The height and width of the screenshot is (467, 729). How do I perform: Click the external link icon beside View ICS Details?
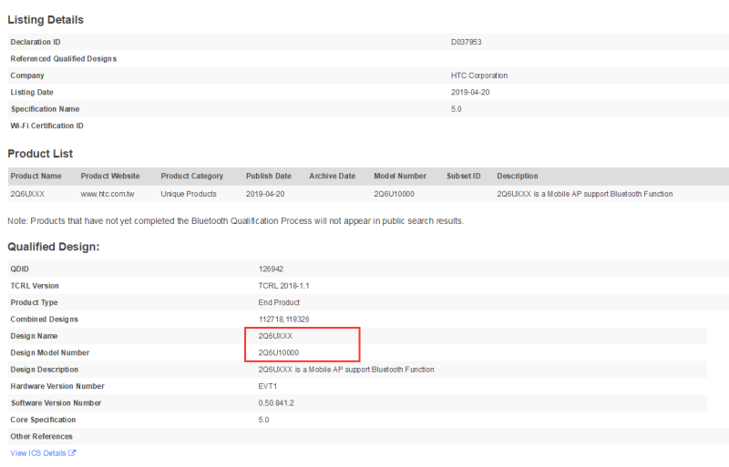(72, 453)
